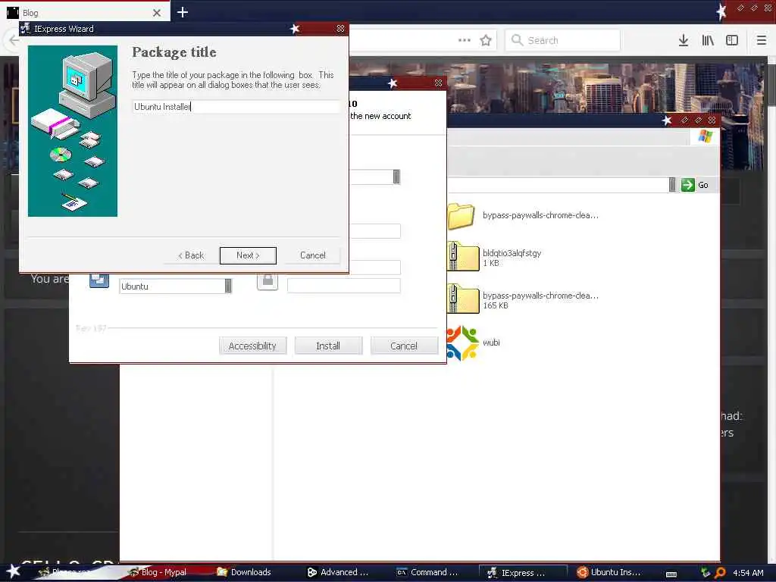
Task: Click the 4:54 AM clock
Action: 748,573
